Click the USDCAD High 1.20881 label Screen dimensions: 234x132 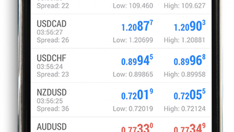point(184,40)
